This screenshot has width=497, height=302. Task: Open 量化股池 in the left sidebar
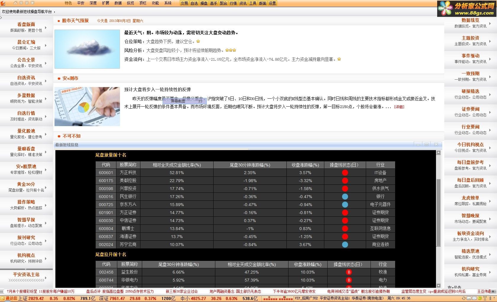(x=26, y=134)
